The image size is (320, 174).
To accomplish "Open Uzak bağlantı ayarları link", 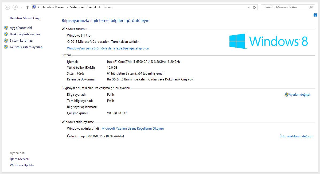I will click(x=25, y=34).
